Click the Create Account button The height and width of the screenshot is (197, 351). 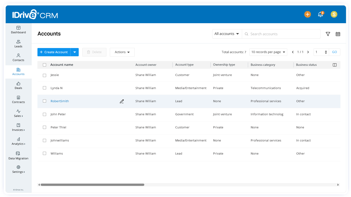click(54, 52)
